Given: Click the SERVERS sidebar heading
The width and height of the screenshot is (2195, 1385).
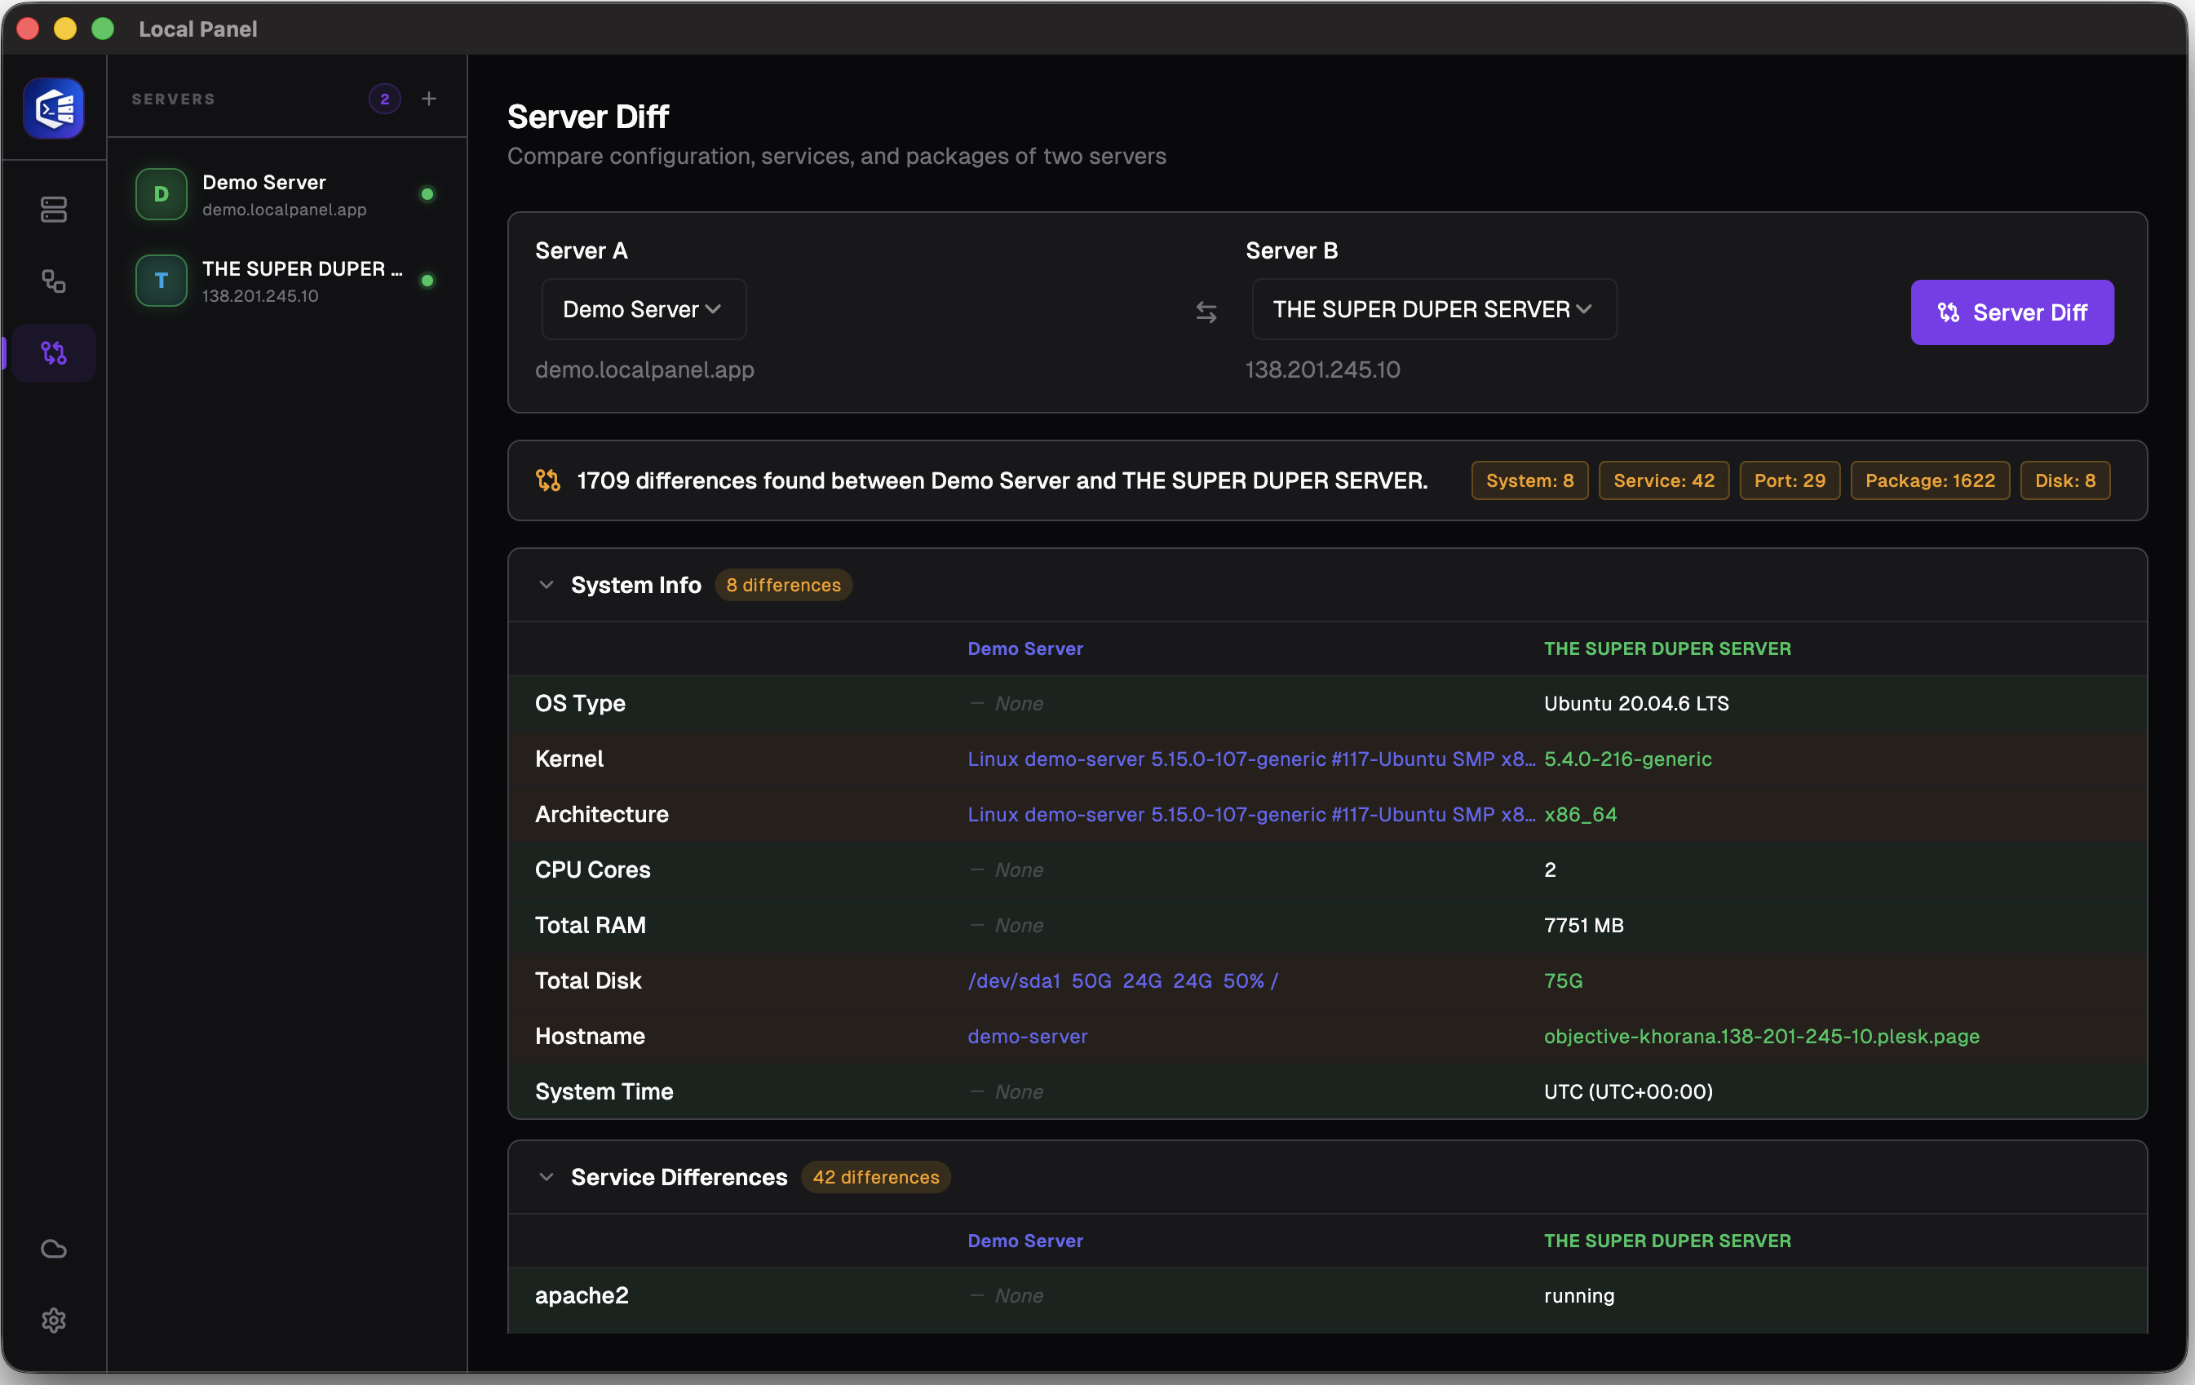Looking at the screenshot, I should coord(173,99).
